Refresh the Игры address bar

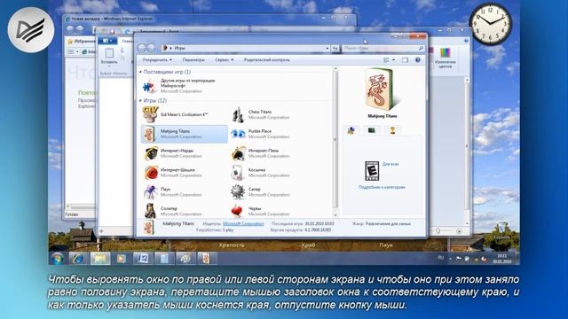coord(335,48)
